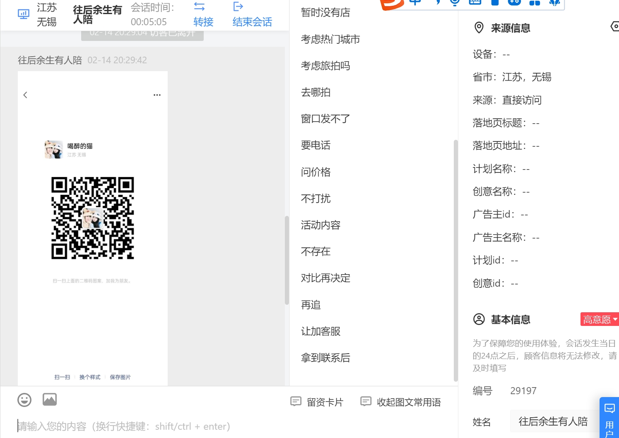Click the 落地页标题 line
Viewport: 619px width, 438px height.
[x=506, y=123]
